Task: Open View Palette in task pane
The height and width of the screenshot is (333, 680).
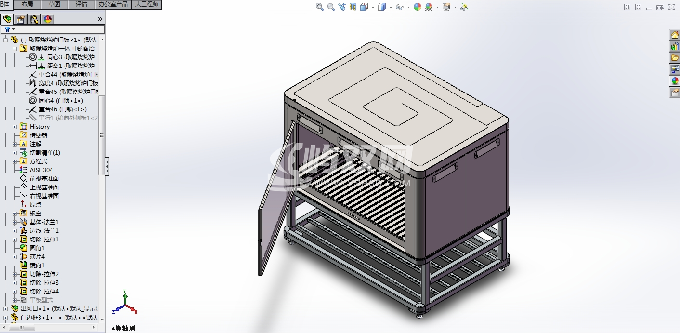Action: [675, 69]
